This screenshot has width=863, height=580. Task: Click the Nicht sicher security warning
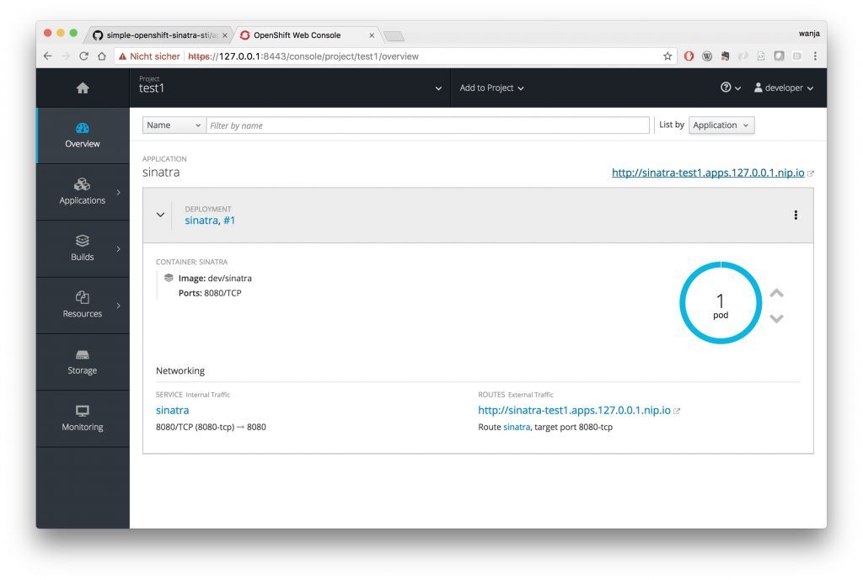[149, 56]
